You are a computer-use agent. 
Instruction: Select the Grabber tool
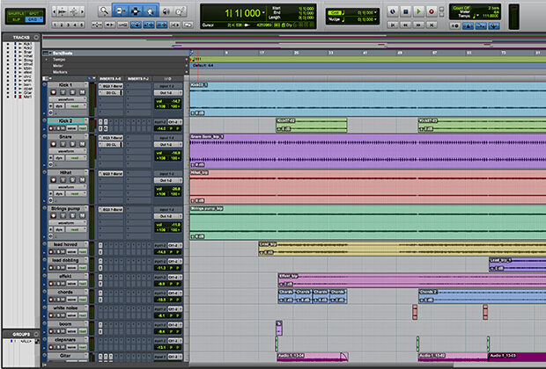click(x=151, y=11)
